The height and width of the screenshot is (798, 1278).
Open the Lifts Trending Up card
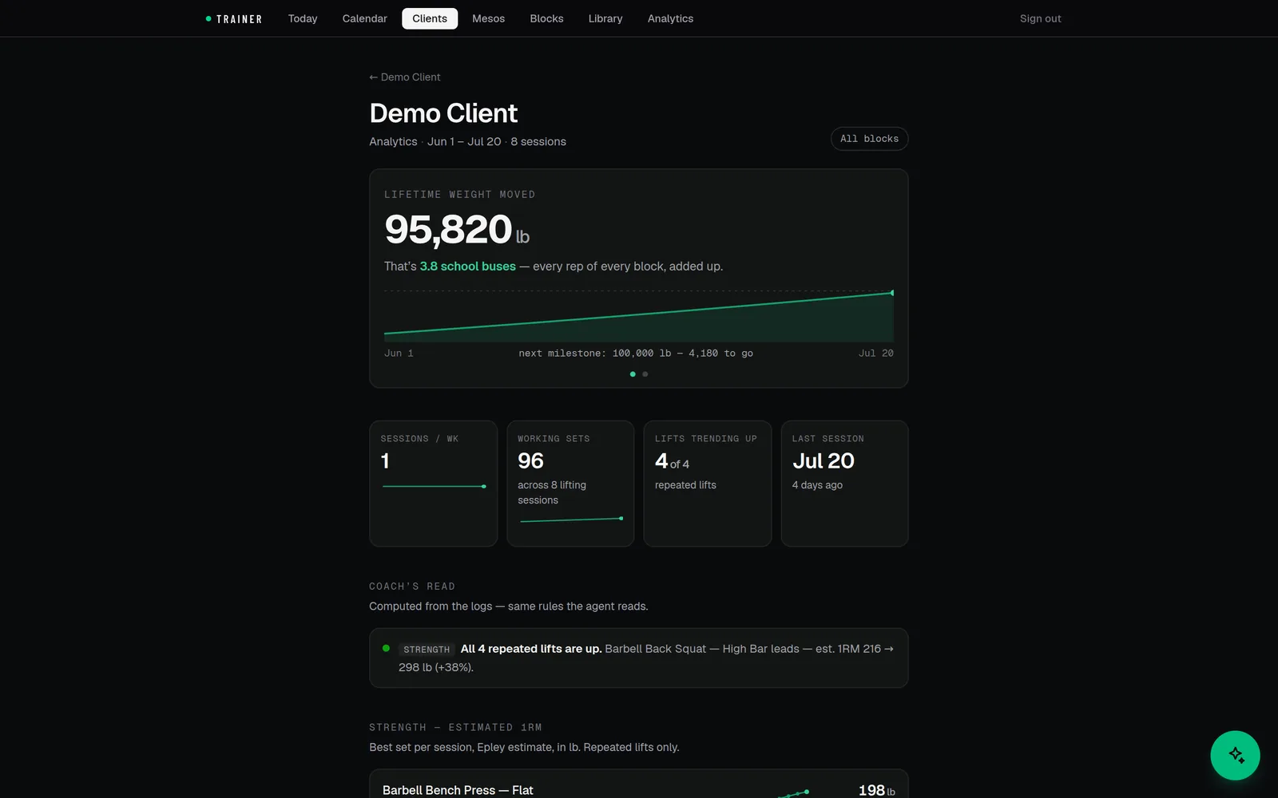[x=708, y=484]
